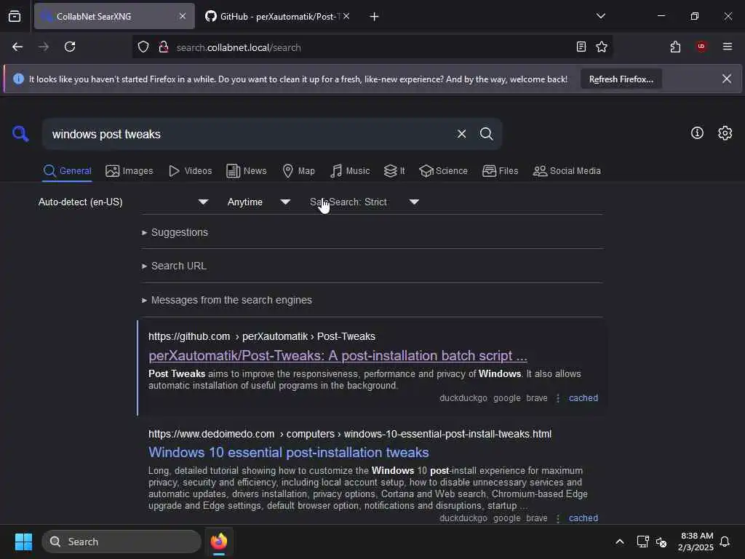The height and width of the screenshot is (559, 745).
Task: Reload the page
Action: click(70, 47)
